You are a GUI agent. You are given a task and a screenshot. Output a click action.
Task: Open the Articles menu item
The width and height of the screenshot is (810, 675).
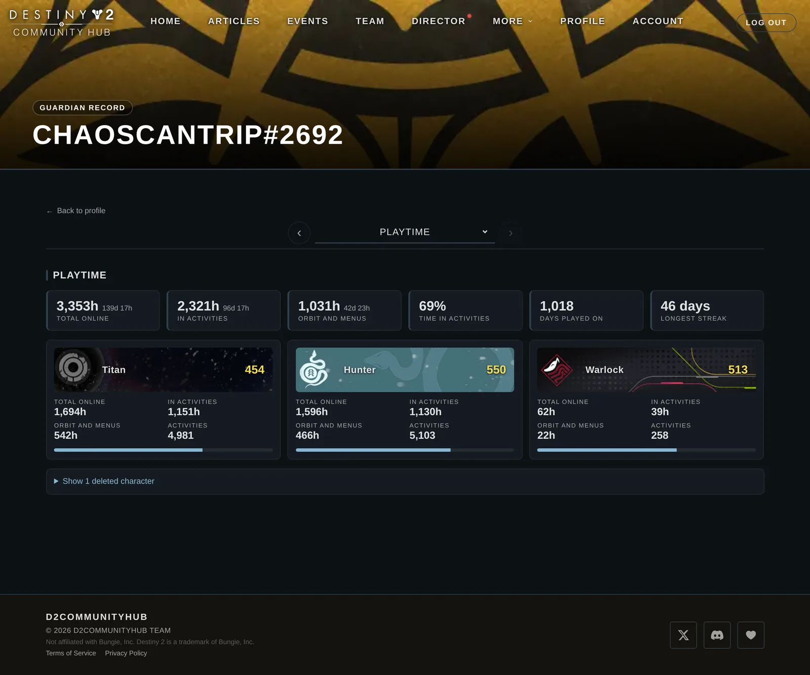pyautogui.click(x=234, y=21)
